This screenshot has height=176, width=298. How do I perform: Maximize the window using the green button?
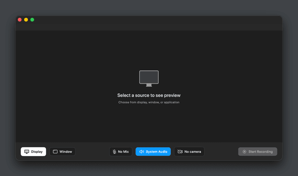32,19
